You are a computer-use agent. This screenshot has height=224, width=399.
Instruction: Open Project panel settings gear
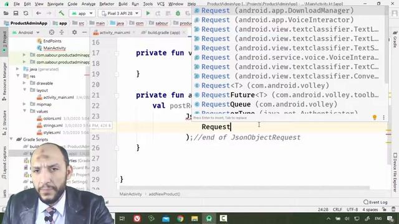click(74, 32)
